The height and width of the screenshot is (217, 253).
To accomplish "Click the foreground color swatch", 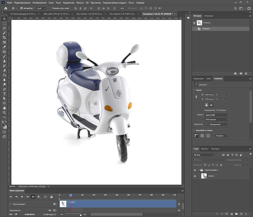I will 3,125.
